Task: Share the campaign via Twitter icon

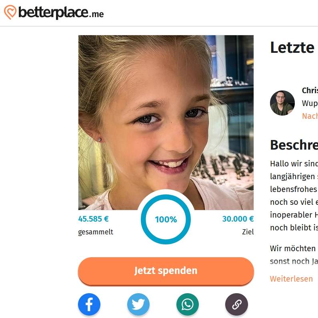Action: pyautogui.click(x=138, y=304)
